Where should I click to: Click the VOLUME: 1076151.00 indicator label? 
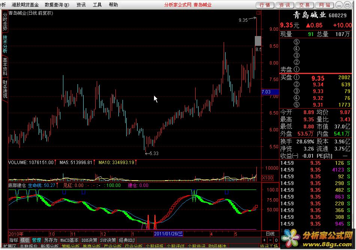[31, 163]
